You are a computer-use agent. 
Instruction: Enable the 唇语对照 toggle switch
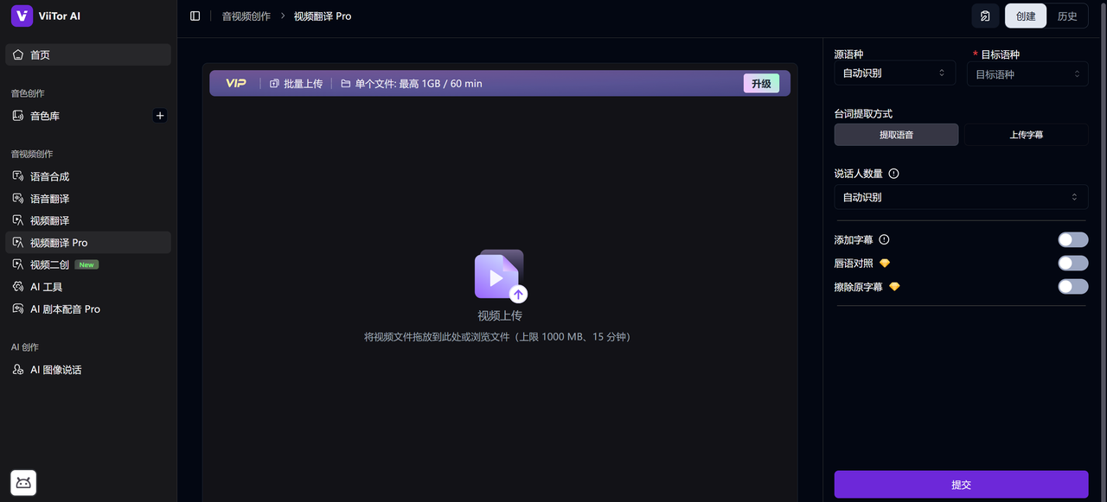point(1072,264)
